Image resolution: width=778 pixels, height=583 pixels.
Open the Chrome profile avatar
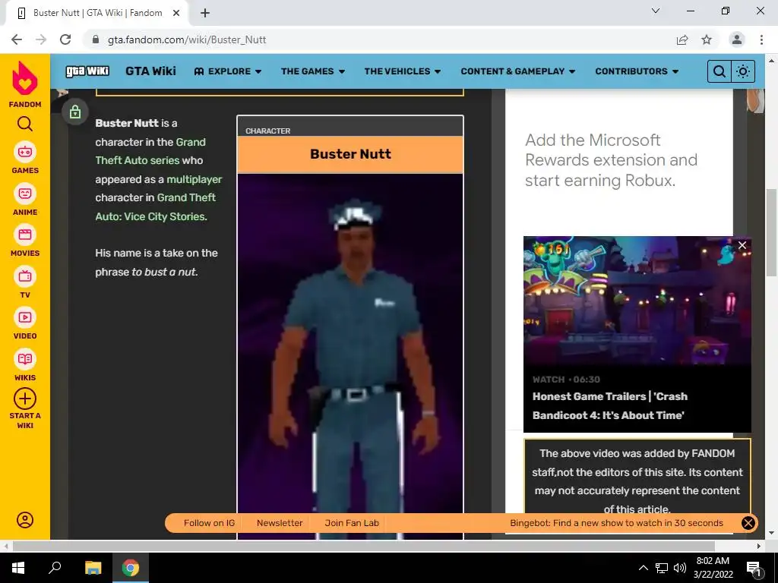coord(737,39)
